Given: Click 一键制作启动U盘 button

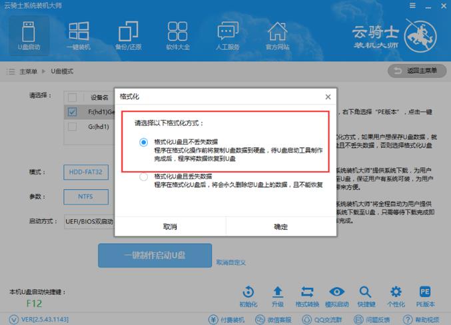Looking at the screenshot, I should coord(155,255).
